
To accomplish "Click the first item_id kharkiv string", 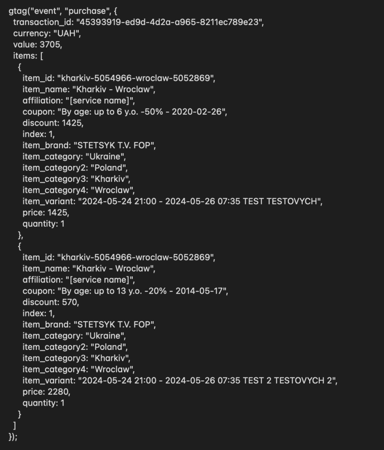I will [135, 78].
